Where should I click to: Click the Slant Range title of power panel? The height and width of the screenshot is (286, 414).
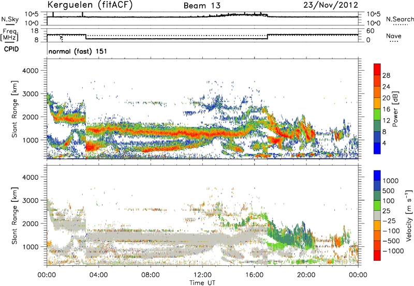click(14, 109)
